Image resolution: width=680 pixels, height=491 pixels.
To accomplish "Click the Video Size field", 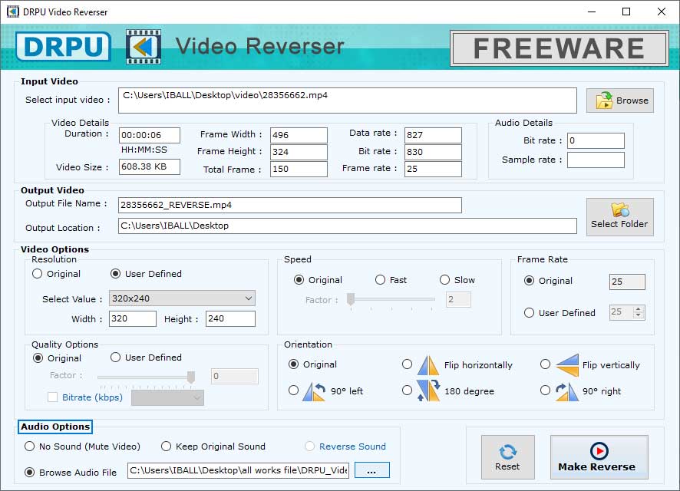I will pos(150,166).
